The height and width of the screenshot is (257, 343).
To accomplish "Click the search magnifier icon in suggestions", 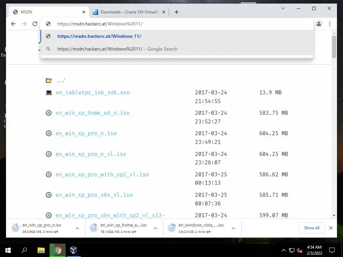I will [48, 49].
